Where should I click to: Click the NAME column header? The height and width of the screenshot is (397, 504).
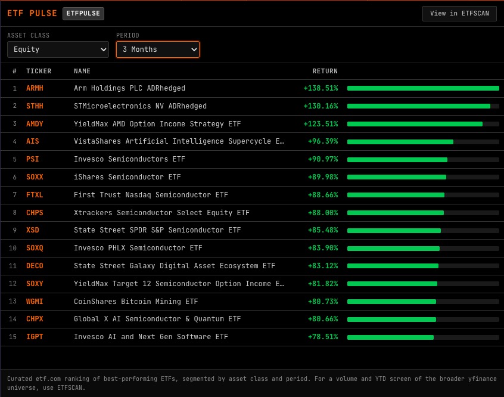[82, 71]
